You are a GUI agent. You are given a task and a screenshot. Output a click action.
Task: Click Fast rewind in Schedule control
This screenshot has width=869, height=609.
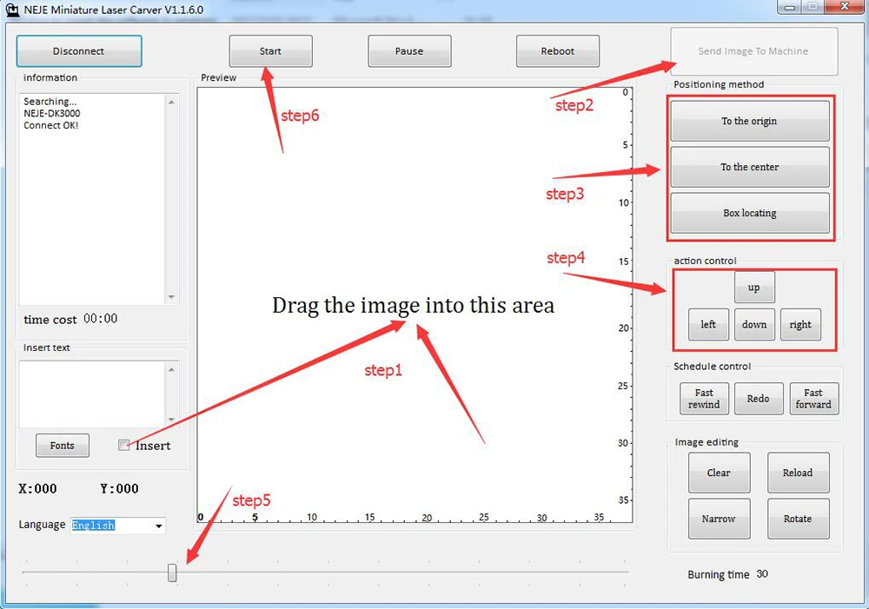[x=704, y=399]
